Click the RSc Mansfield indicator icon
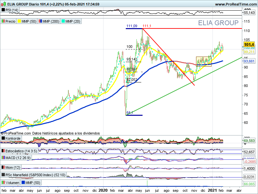Viewport: 258px width, 194px height. (x=3, y=175)
